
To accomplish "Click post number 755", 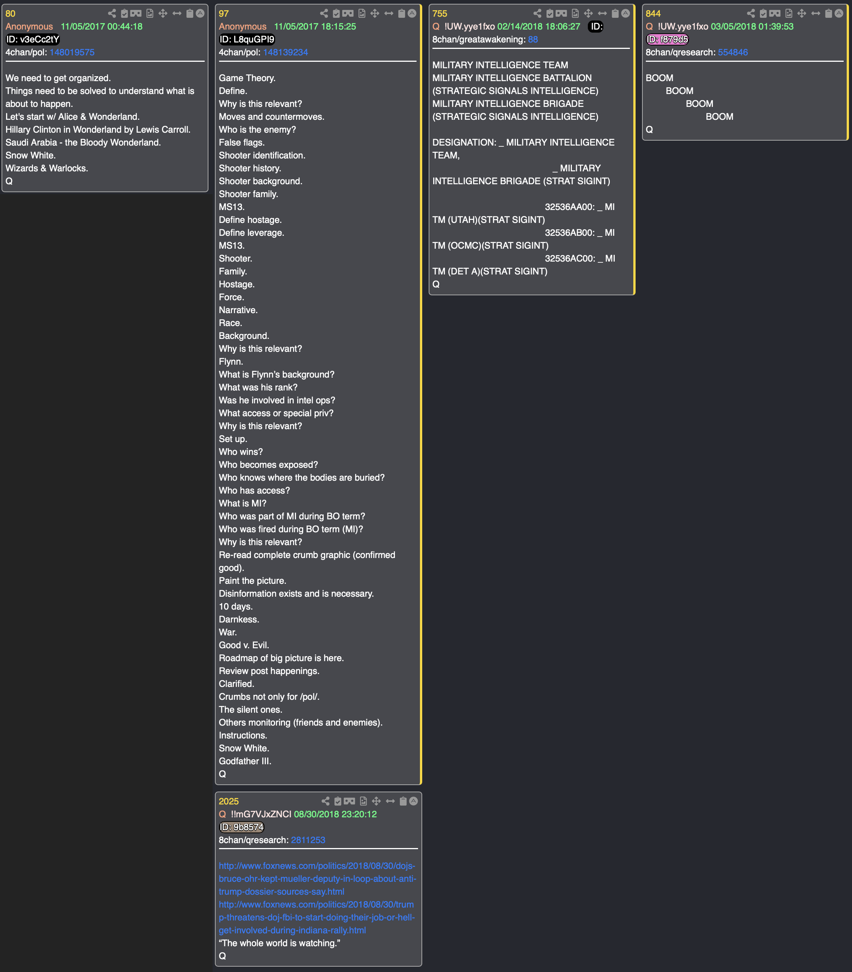I will pyautogui.click(x=440, y=14).
